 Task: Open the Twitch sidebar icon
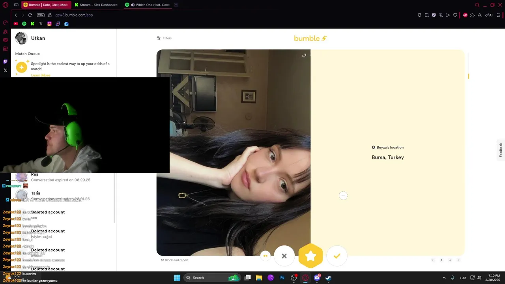pos(5,62)
